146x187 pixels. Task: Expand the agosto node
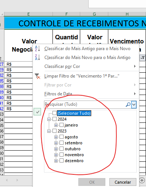coord(56,137)
